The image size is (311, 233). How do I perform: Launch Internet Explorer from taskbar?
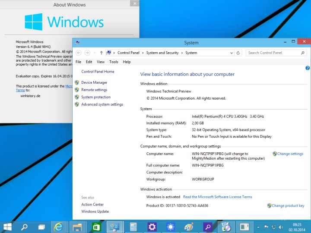(58, 227)
